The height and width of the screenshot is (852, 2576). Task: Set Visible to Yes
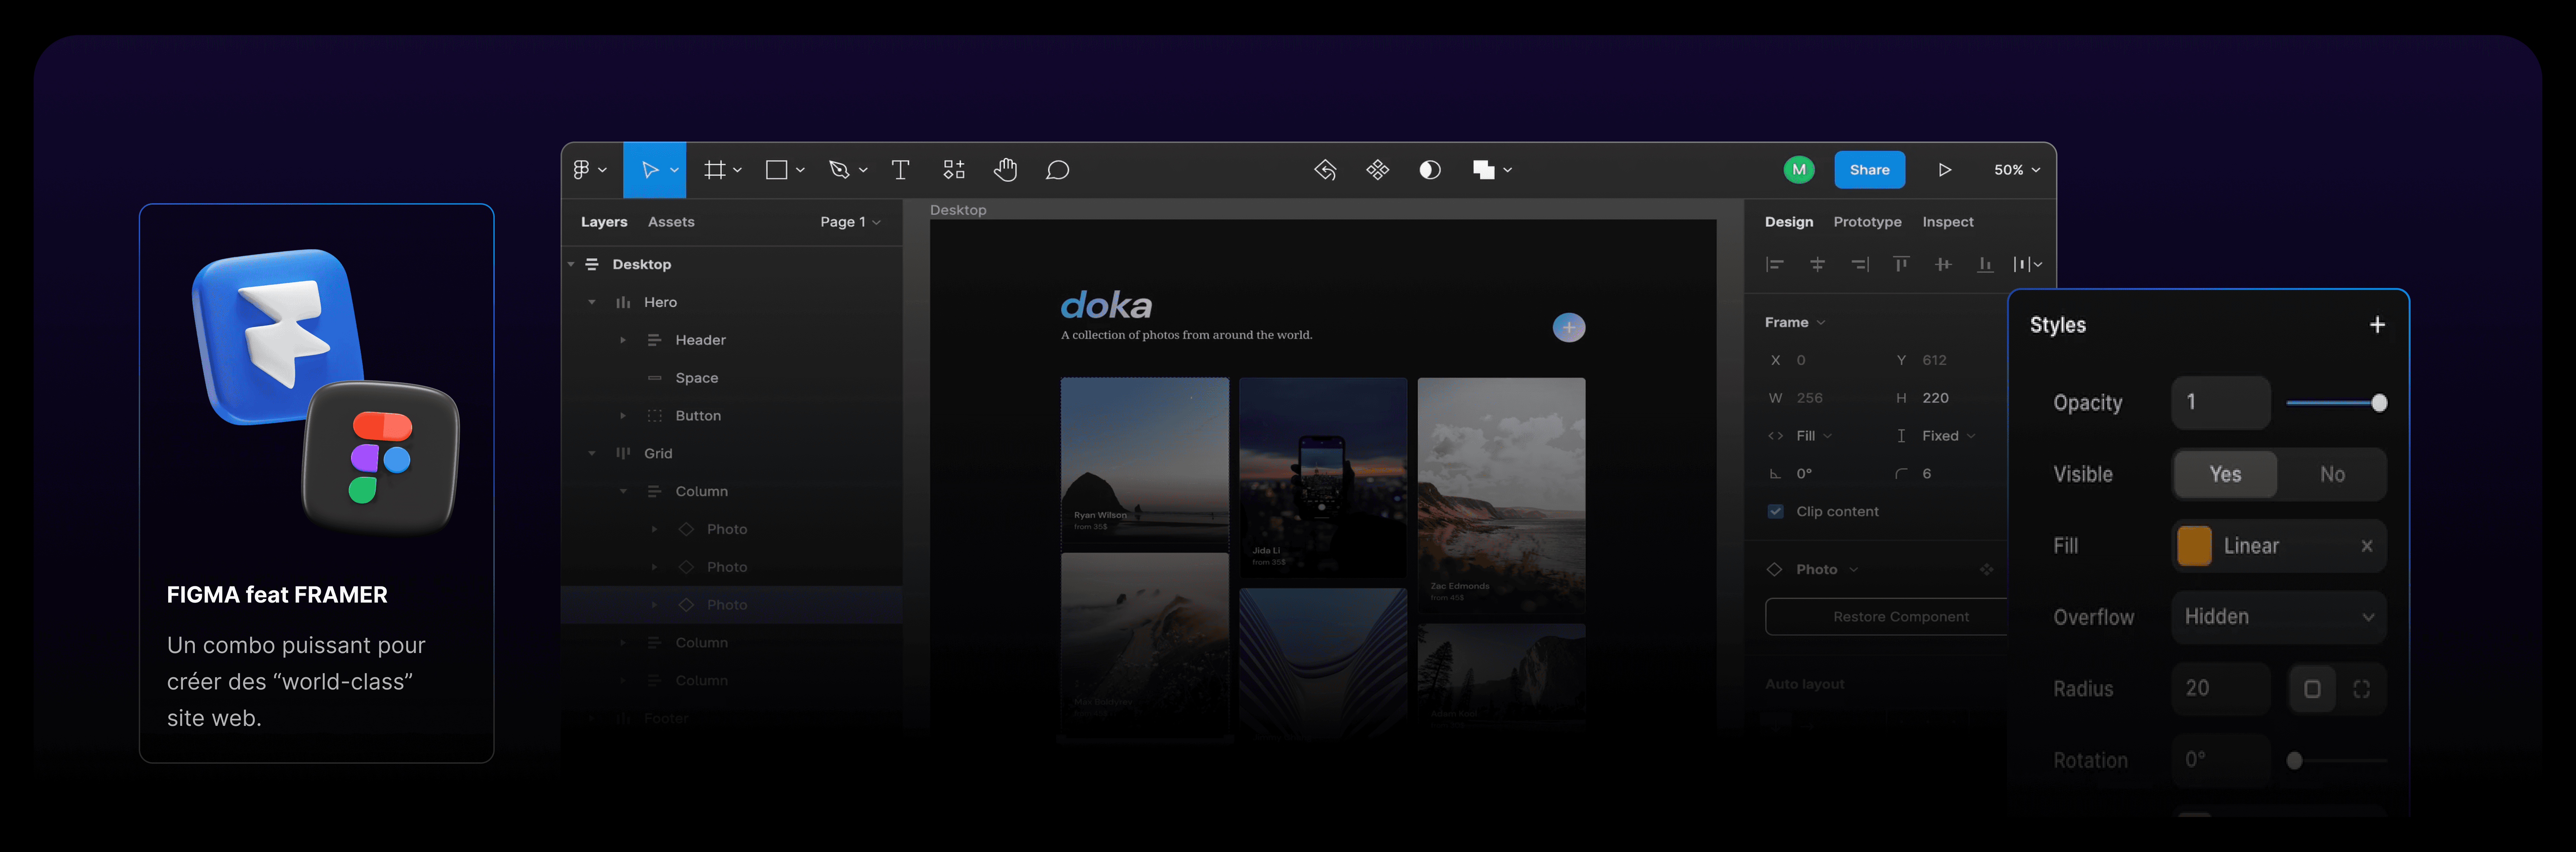point(2225,475)
